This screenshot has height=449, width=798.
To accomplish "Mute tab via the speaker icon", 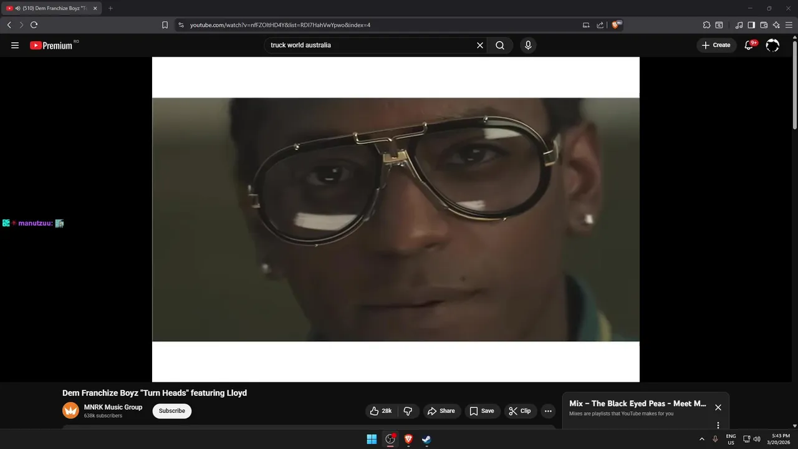I will coord(17,8).
